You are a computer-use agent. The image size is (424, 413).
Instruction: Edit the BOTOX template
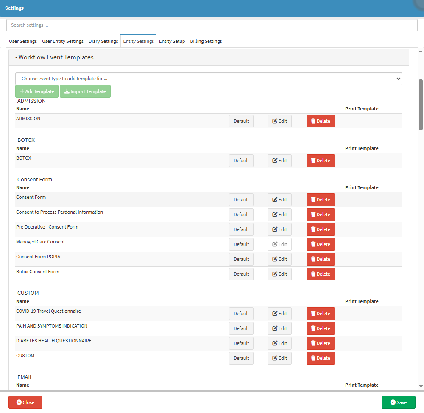click(279, 161)
